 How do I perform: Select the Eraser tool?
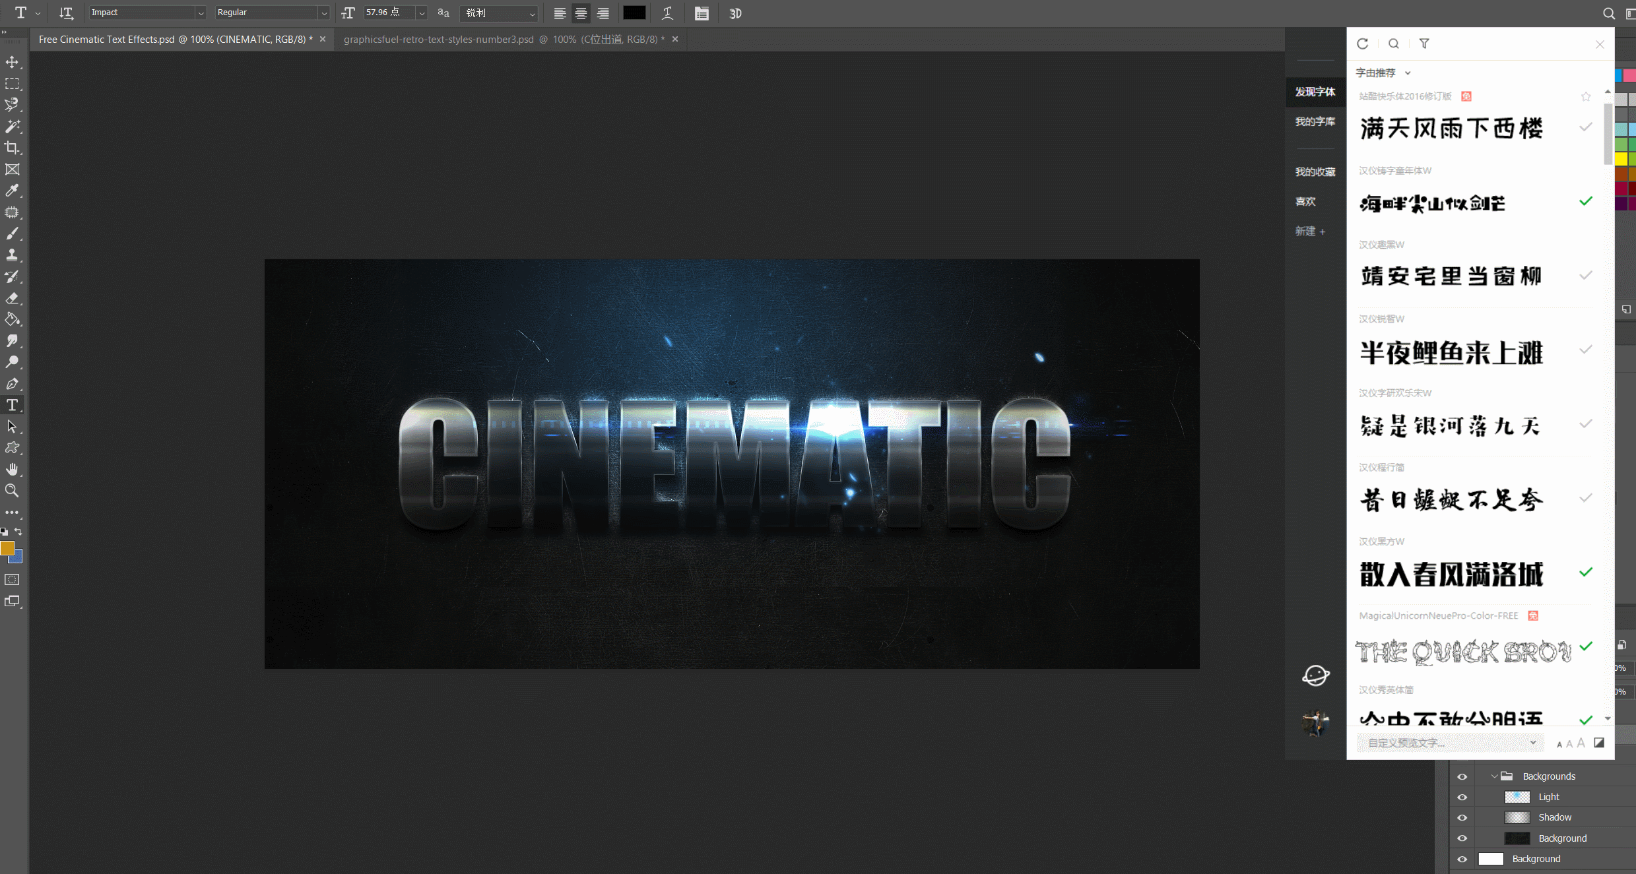[12, 298]
